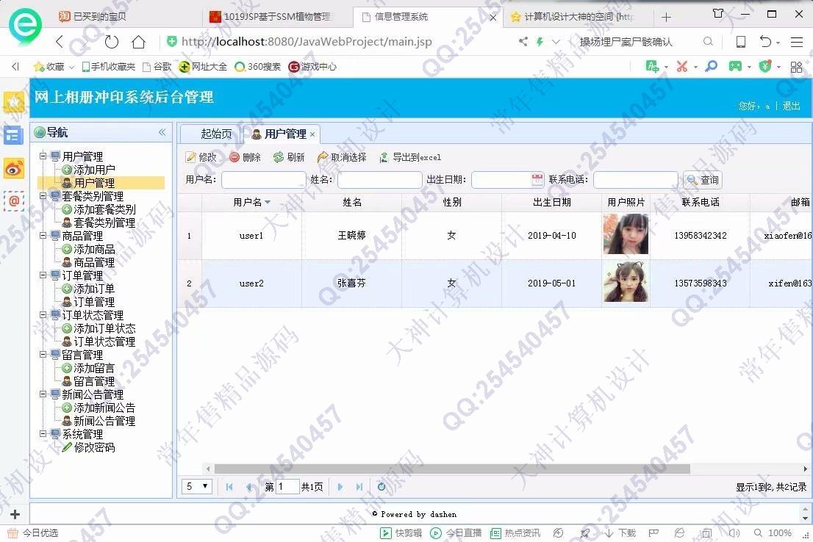This screenshot has width=813, height=542.
Task: Open 修改密码 in the tree
Action: pos(94,448)
